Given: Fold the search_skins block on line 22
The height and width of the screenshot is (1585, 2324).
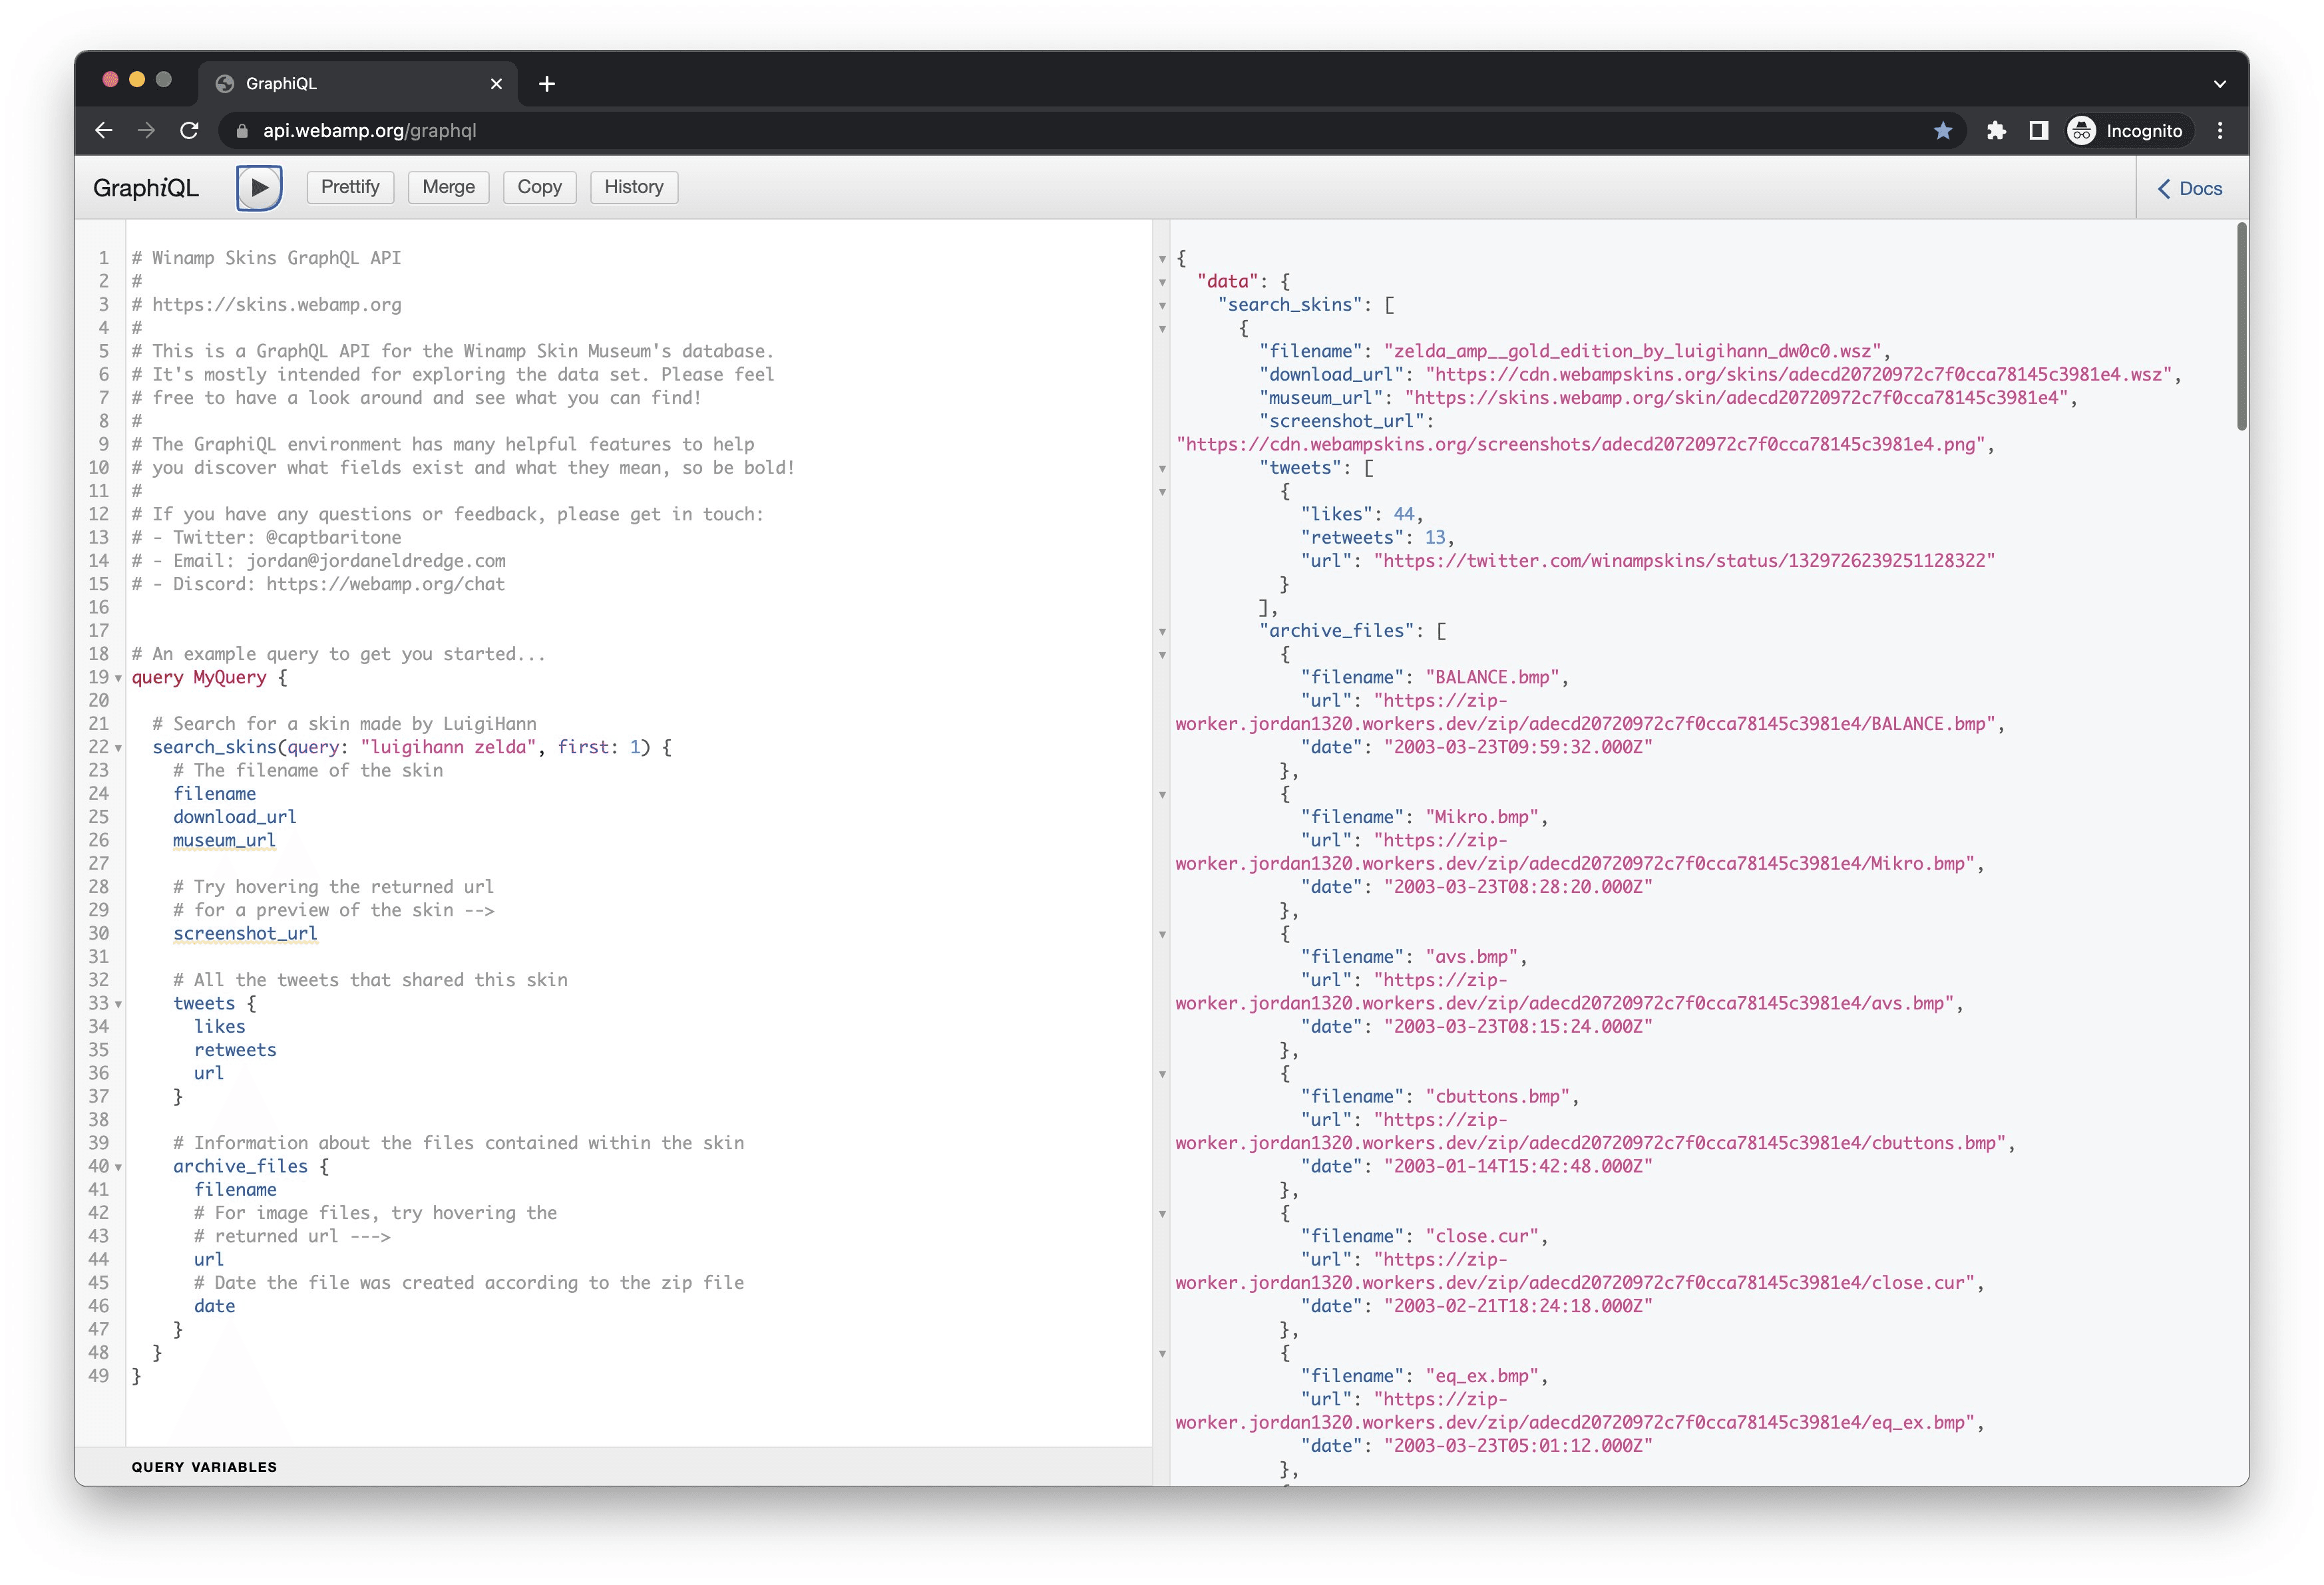Looking at the screenshot, I should 118,748.
